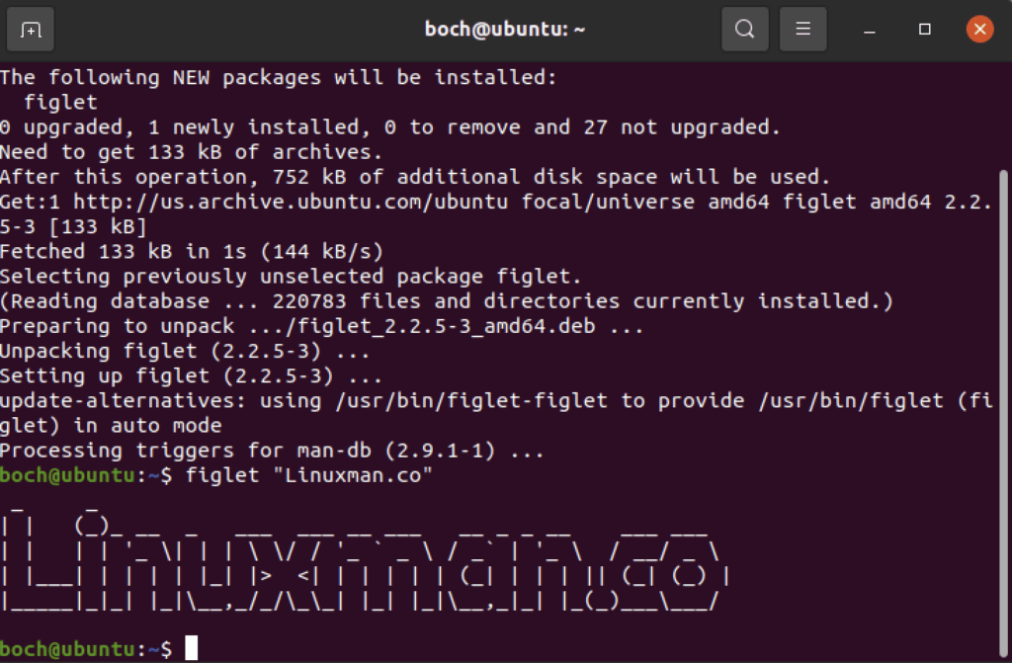Click the boch@ubuntu window title

point(505,29)
